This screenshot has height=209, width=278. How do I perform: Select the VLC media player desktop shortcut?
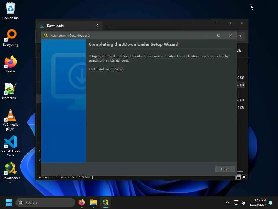[11, 120]
